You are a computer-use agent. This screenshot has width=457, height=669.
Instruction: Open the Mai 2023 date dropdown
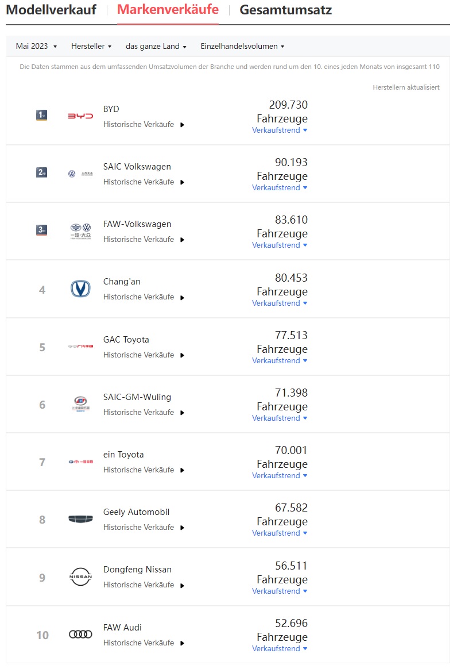(37, 47)
